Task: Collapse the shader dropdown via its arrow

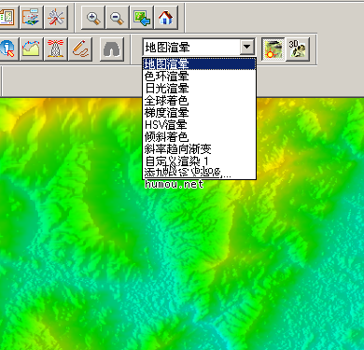Action: (247, 48)
